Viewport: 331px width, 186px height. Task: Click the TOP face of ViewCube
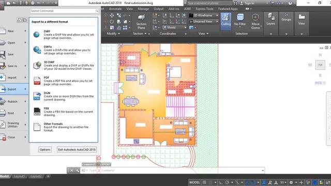(x=320, y=65)
